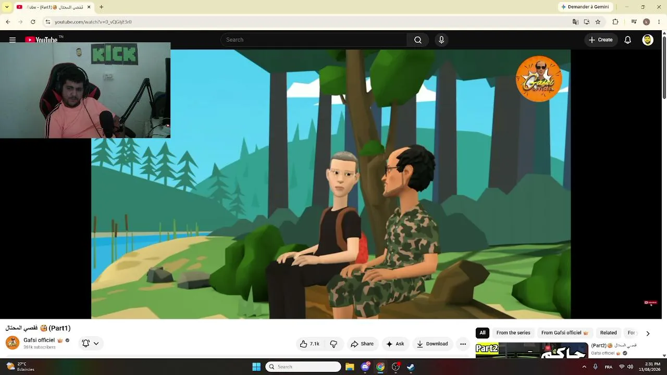Install or cast icon in address bar
The image size is (667, 375).
pos(587,22)
